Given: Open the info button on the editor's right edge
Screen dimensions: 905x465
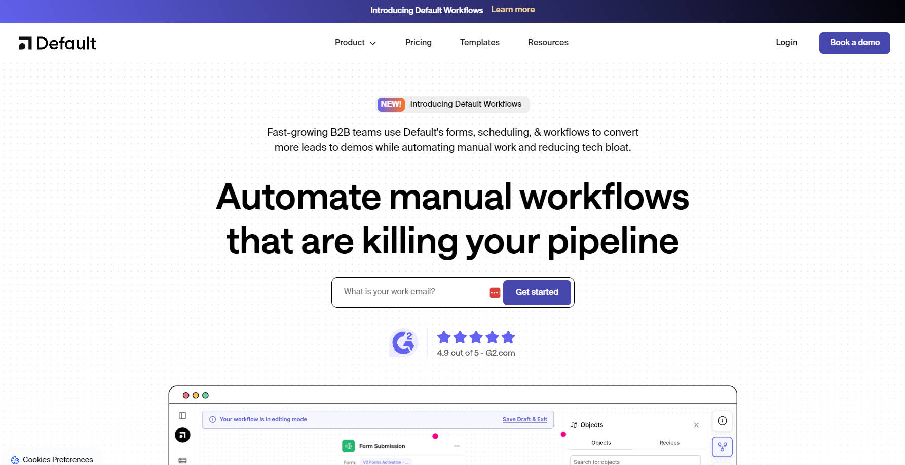Looking at the screenshot, I should click(x=722, y=420).
